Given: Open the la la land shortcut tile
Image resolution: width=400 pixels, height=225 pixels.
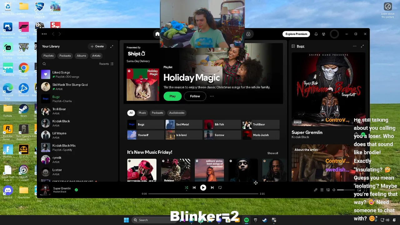Looking at the screenshot, I should pyautogui.click(x=184, y=135).
